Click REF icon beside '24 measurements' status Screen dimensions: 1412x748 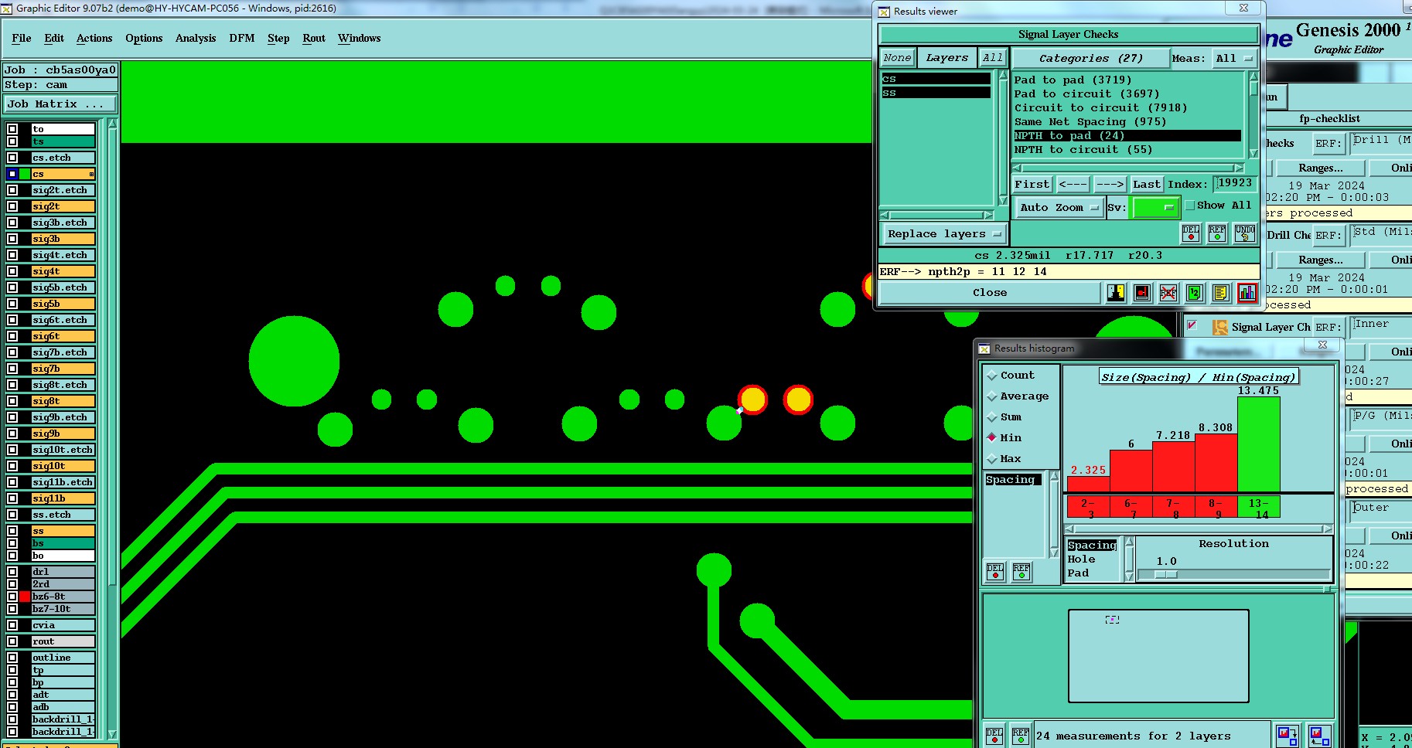(1021, 736)
